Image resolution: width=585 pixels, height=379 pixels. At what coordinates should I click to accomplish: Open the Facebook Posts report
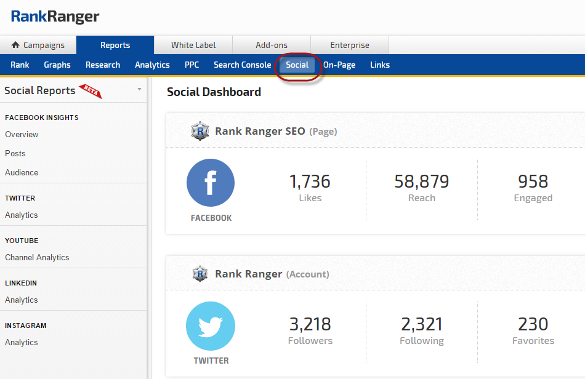coord(15,153)
